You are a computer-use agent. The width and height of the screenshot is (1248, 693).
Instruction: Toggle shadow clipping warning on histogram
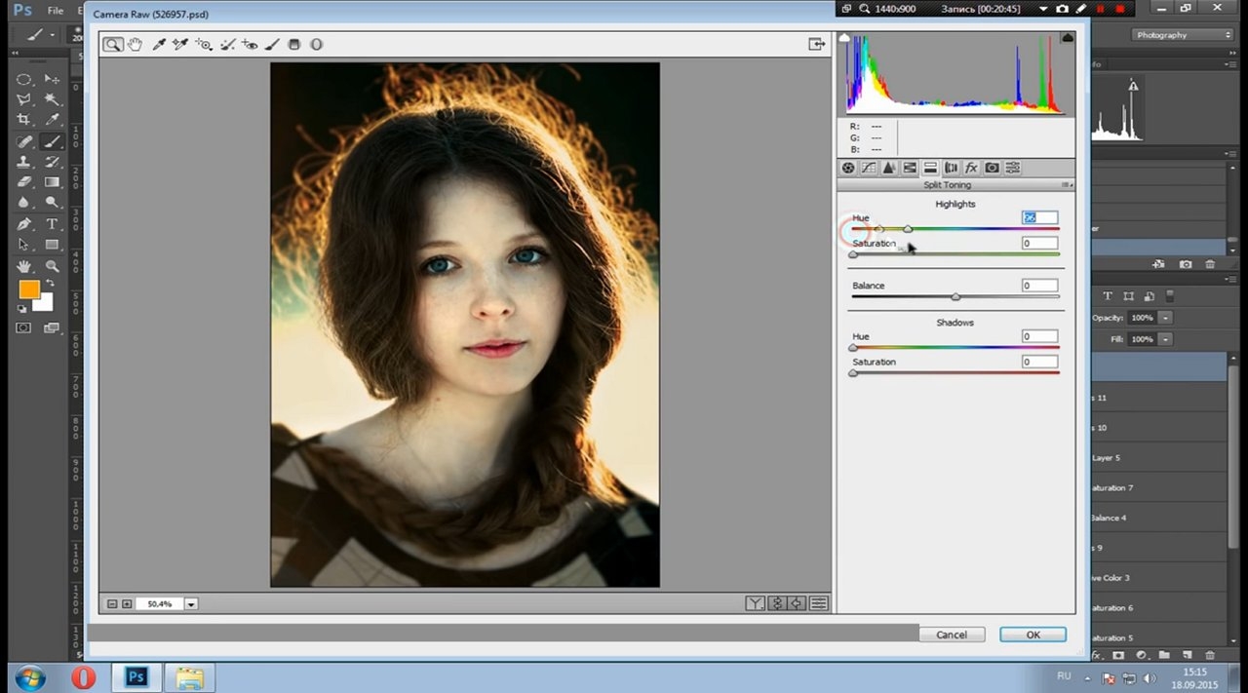tap(844, 38)
